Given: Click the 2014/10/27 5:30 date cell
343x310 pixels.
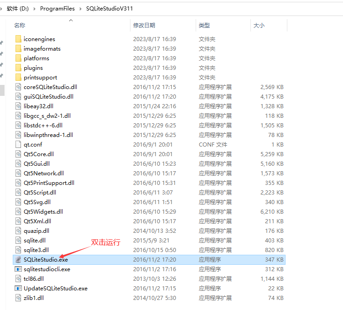Looking at the screenshot, I should click(155, 298).
